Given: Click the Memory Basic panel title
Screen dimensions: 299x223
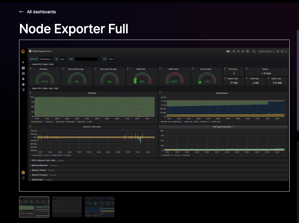Looking at the screenshot, I should pos(222,93).
